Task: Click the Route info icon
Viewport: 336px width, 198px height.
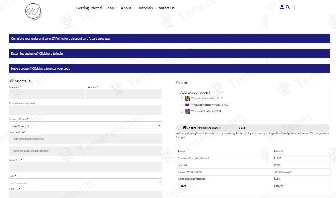Action: tap(220, 128)
